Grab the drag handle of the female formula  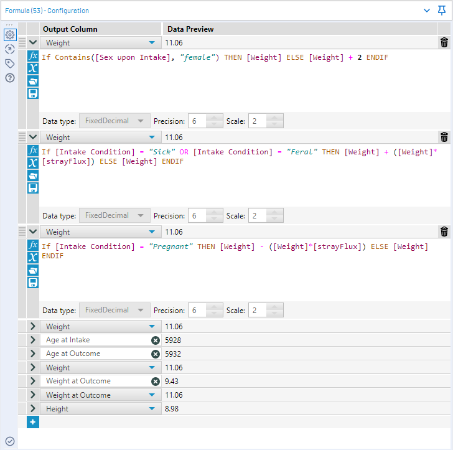click(22, 42)
